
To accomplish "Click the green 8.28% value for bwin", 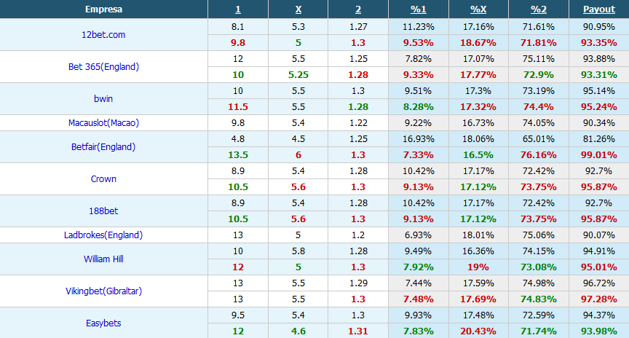I will tap(419, 107).
